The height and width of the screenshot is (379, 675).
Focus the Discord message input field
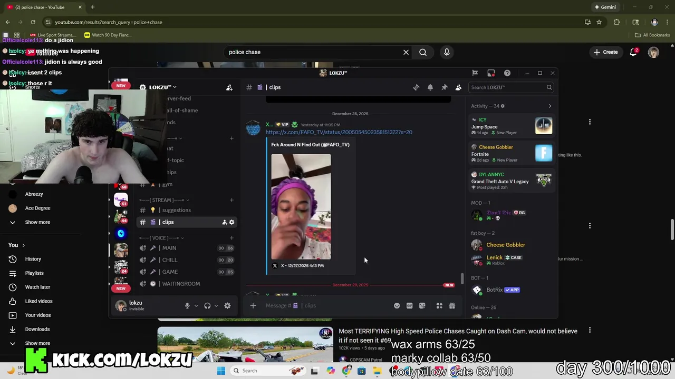click(327, 306)
